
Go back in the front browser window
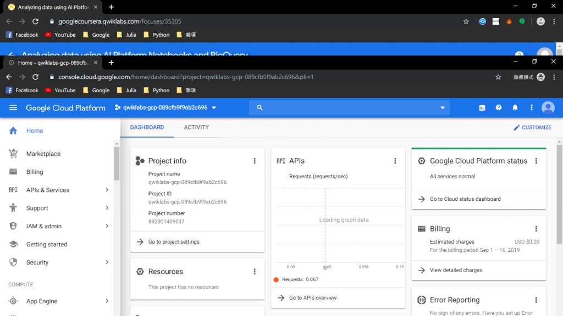tap(9, 77)
